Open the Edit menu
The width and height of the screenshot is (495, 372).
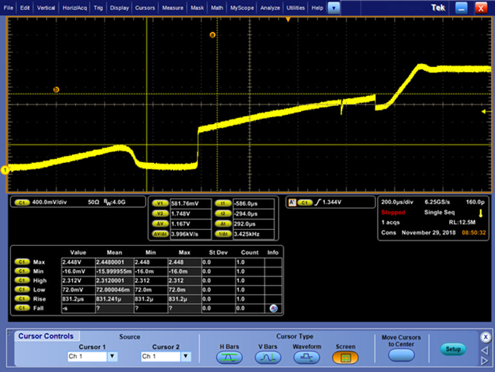point(25,8)
